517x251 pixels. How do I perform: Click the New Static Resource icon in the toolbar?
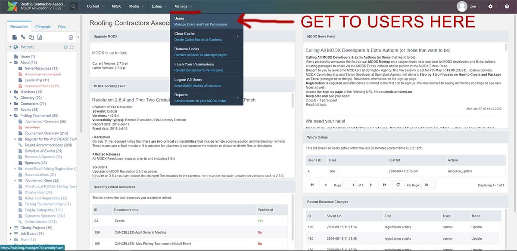(40, 38)
